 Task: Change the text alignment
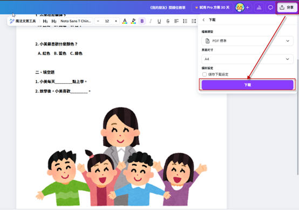coord(176,21)
